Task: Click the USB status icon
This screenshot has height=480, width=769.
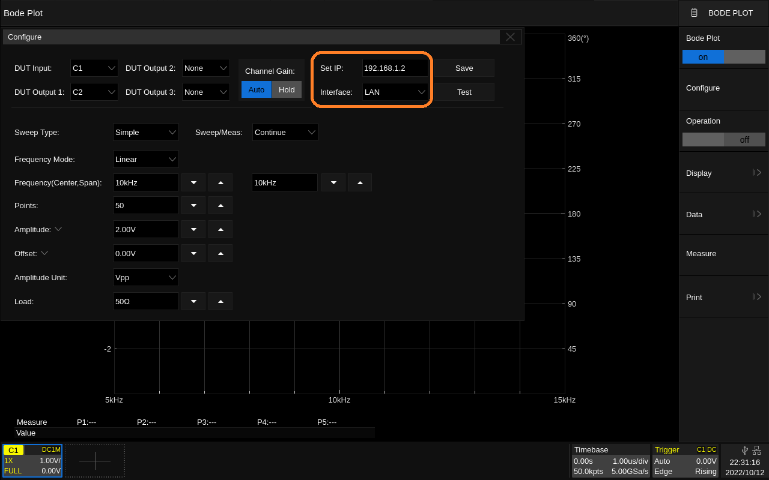Action: [745, 450]
